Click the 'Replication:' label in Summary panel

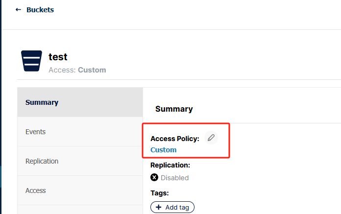[x=170, y=166]
